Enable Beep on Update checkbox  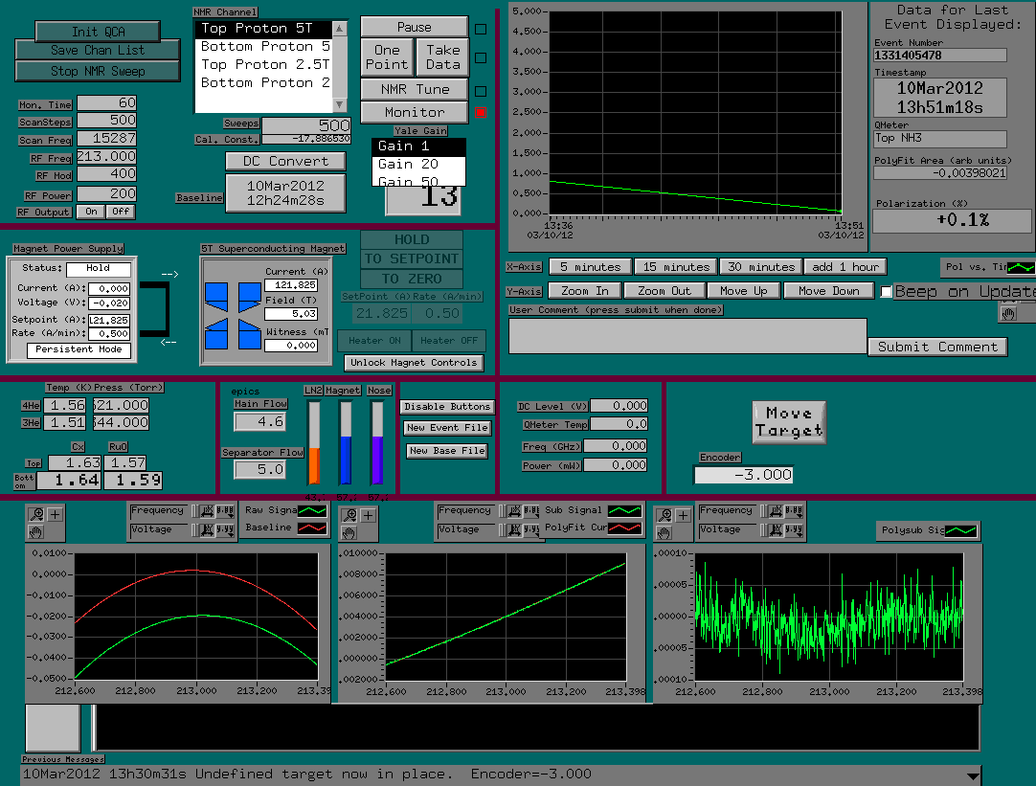[887, 291]
